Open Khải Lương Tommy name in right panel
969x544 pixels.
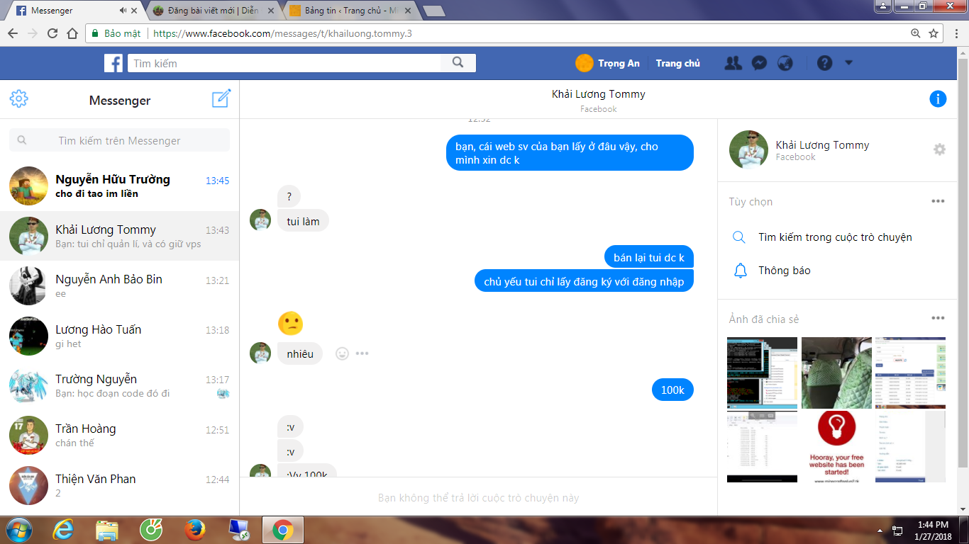coord(822,145)
